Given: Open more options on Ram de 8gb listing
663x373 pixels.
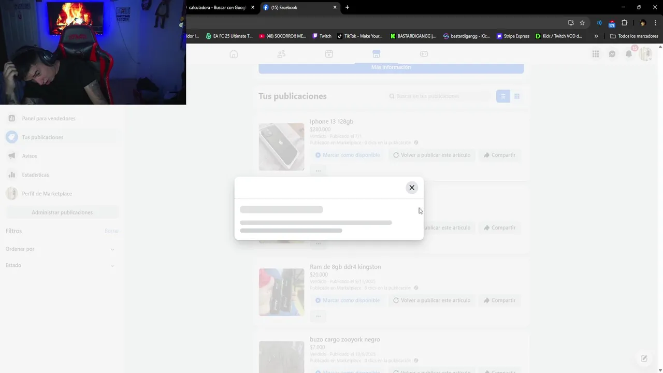Looking at the screenshot, I should [x=318, y=315].
